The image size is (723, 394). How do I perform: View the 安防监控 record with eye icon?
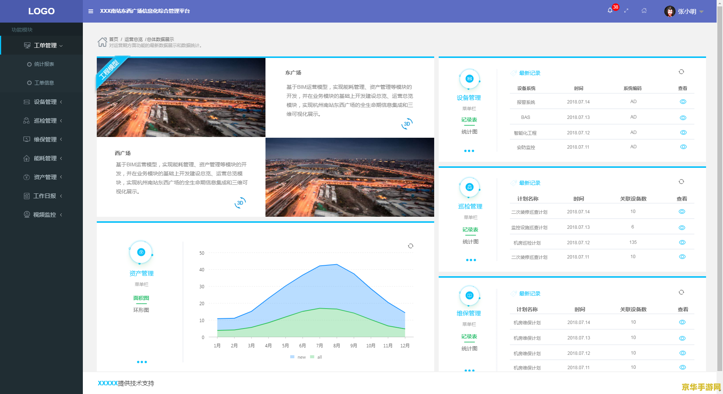point(683,147)
